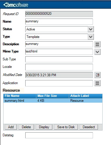
Task: Sort by File Name column header
Action: [x=20, y=96]
